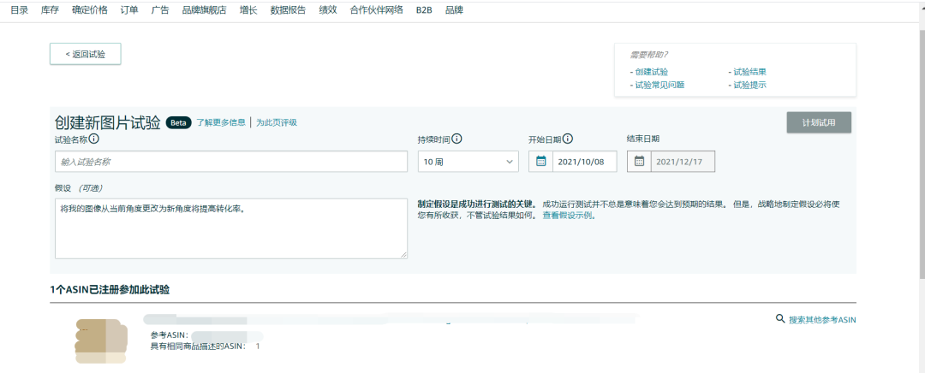Click the 具有相同商品描述的ASIN text

pos(198,346)
